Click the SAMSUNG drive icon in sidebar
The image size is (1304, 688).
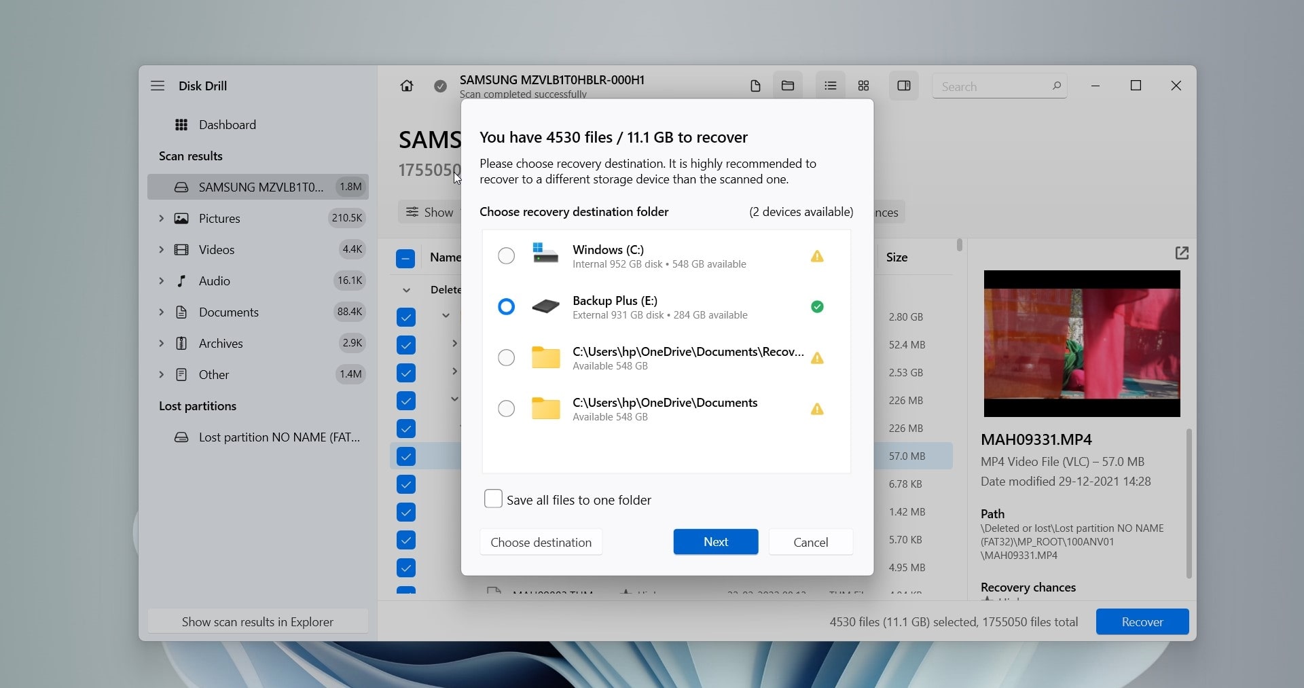point(181,187)
